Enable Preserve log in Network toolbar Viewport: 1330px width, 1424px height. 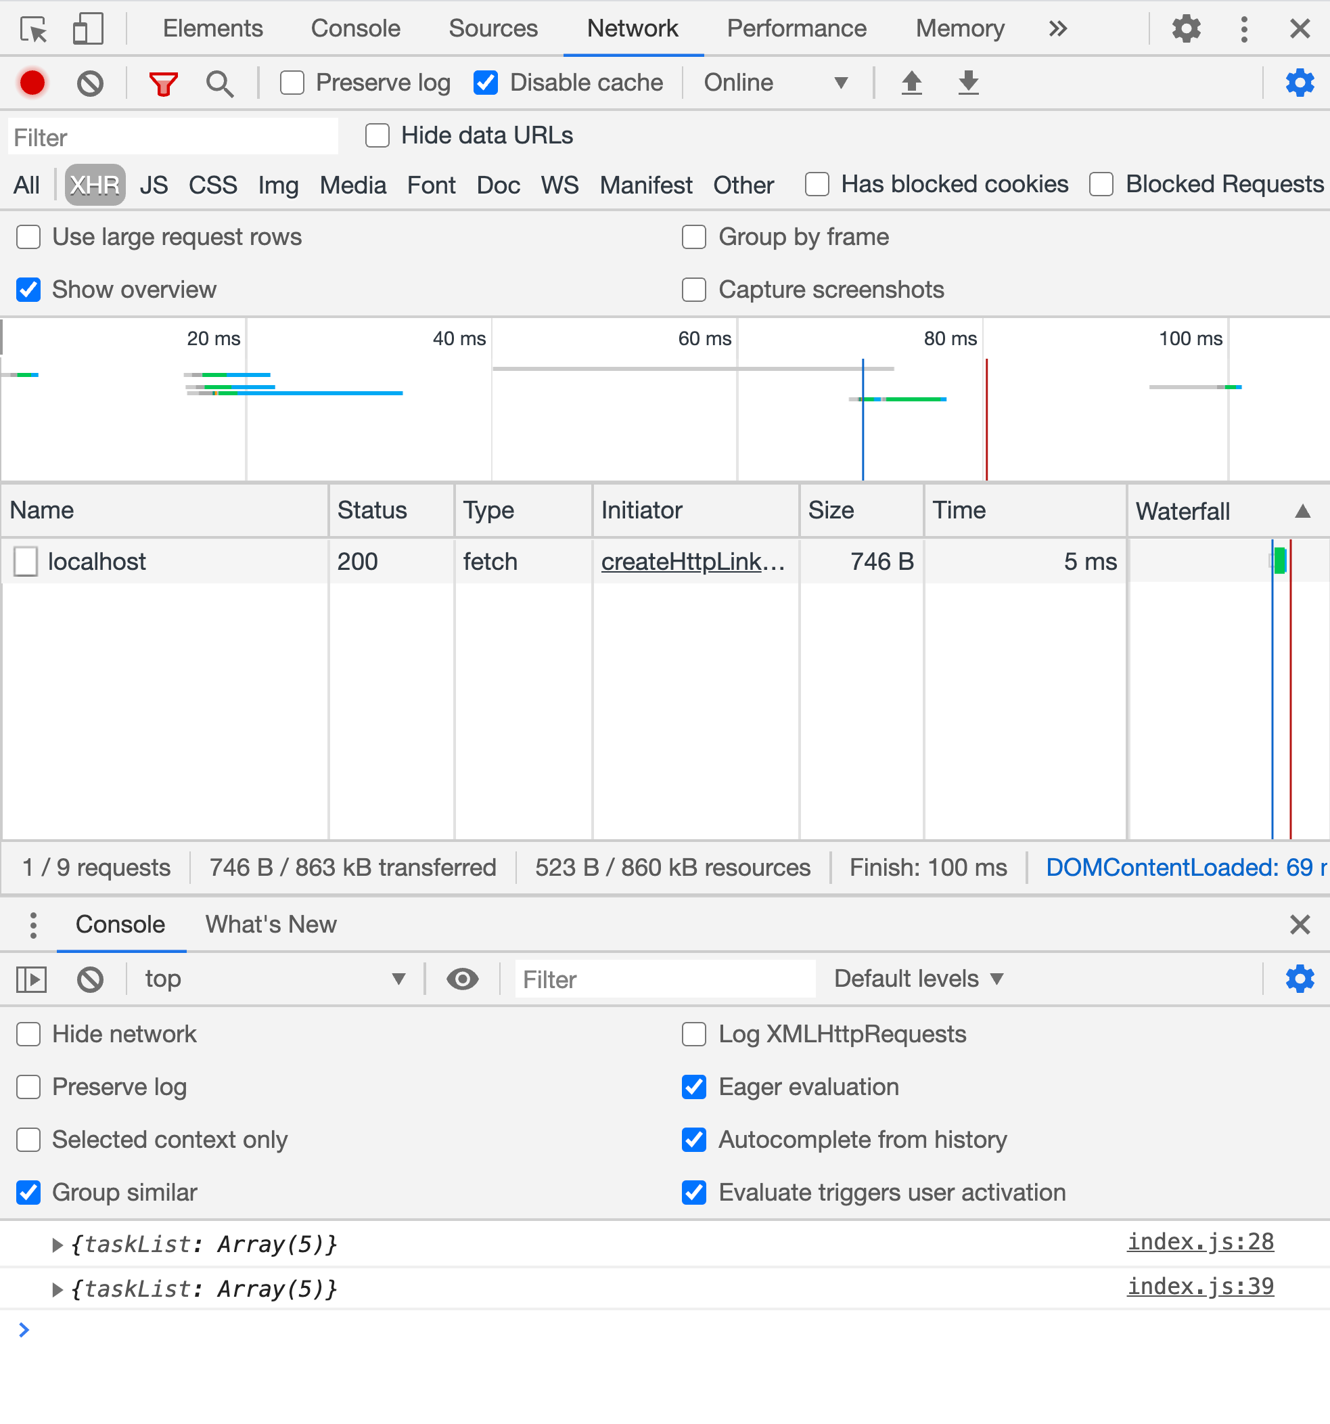click(292, 83)
